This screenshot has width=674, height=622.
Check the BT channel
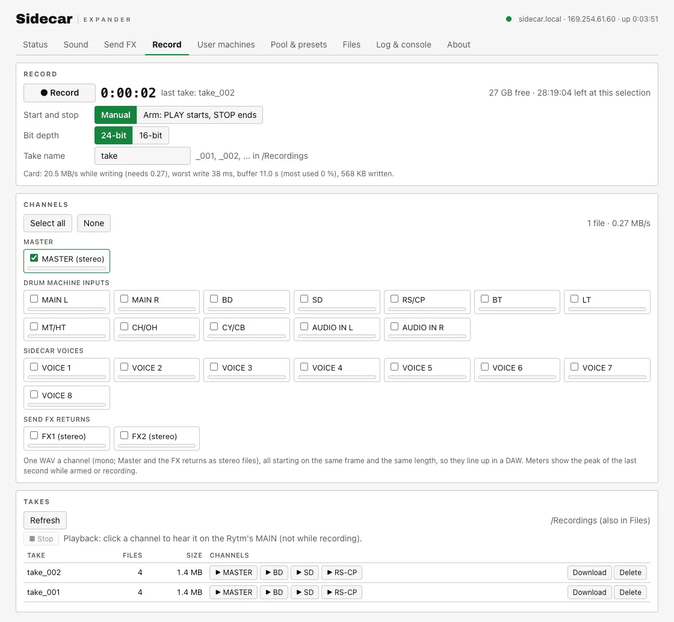coord(485,299)
